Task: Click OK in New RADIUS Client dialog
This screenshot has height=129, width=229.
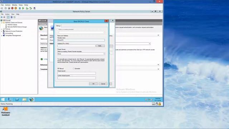Action: (93, 84)
